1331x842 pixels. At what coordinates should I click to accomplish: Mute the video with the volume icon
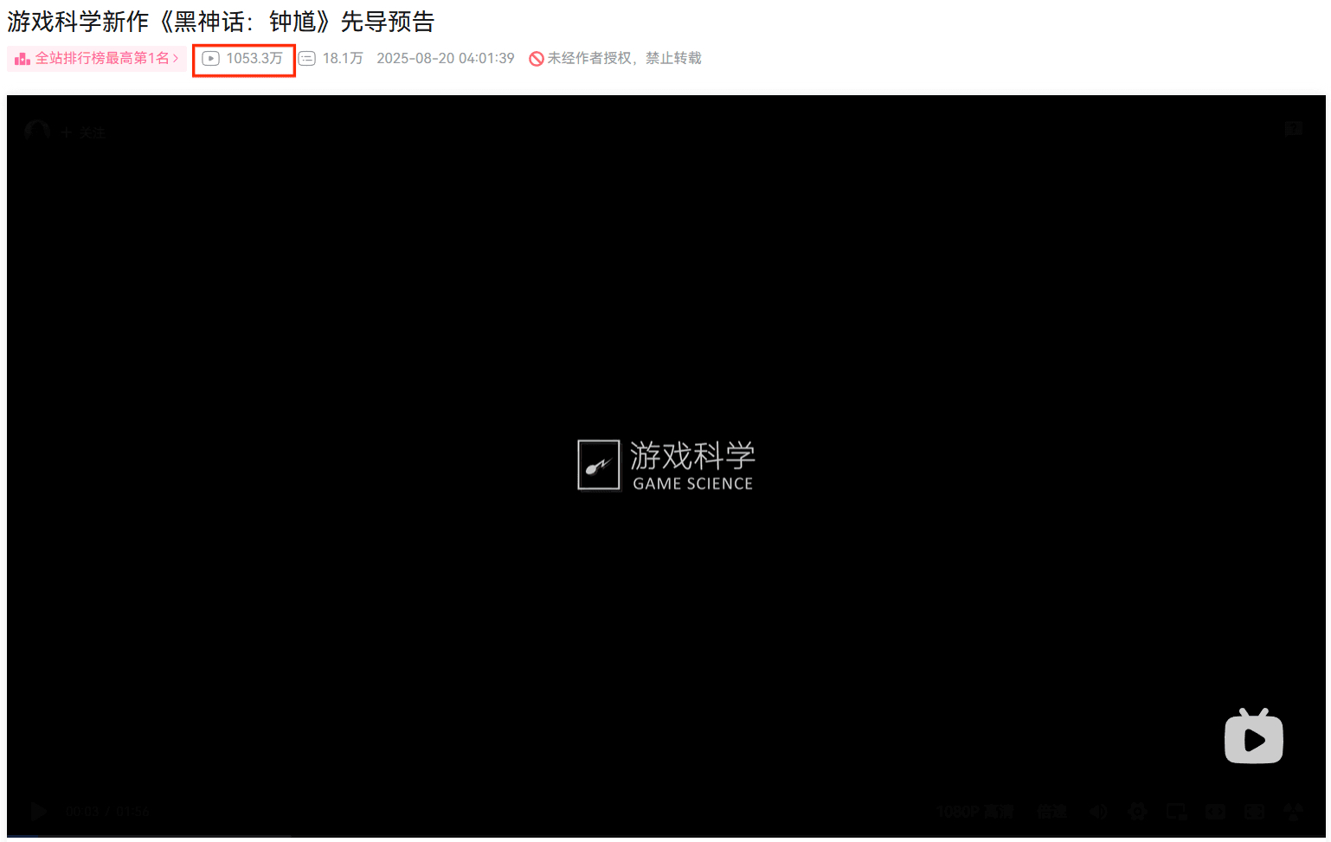click(1098, 812)
